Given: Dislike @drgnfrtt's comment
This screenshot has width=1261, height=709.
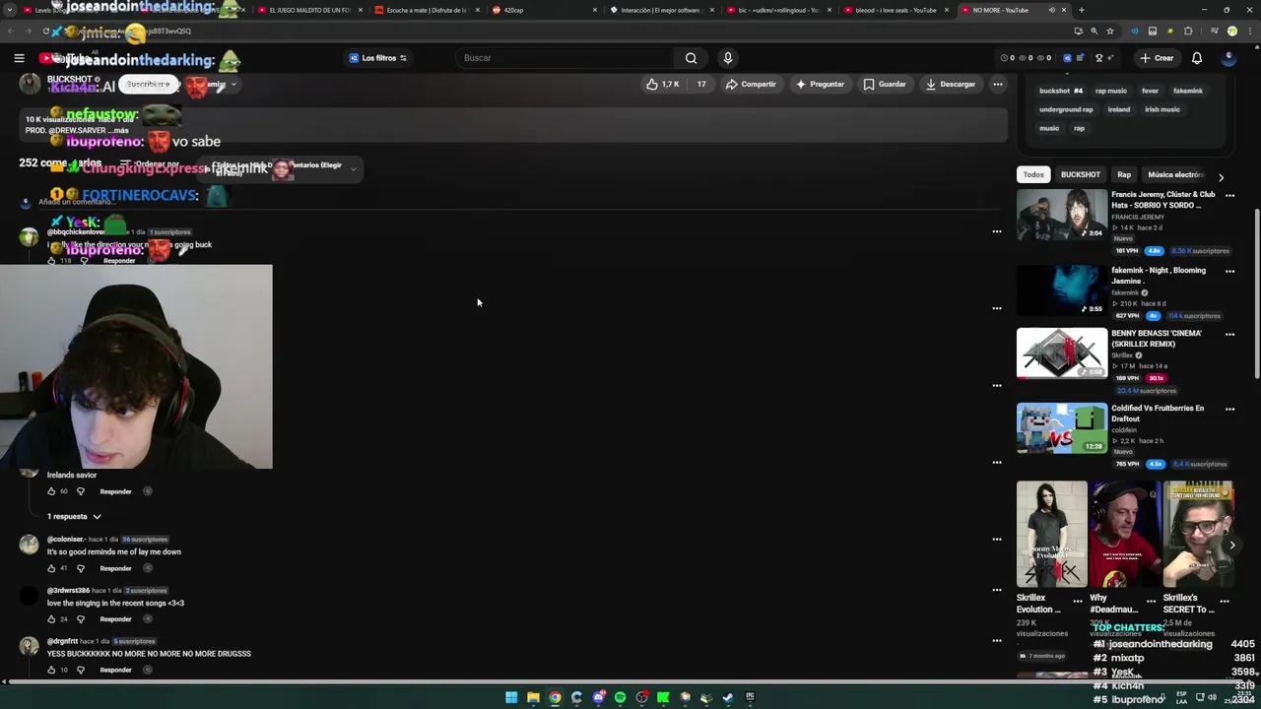Looking at the screenshot, I should (81, 670).
